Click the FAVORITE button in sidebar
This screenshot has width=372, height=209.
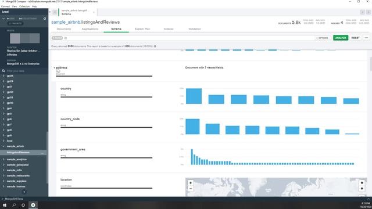pos(15,23)
